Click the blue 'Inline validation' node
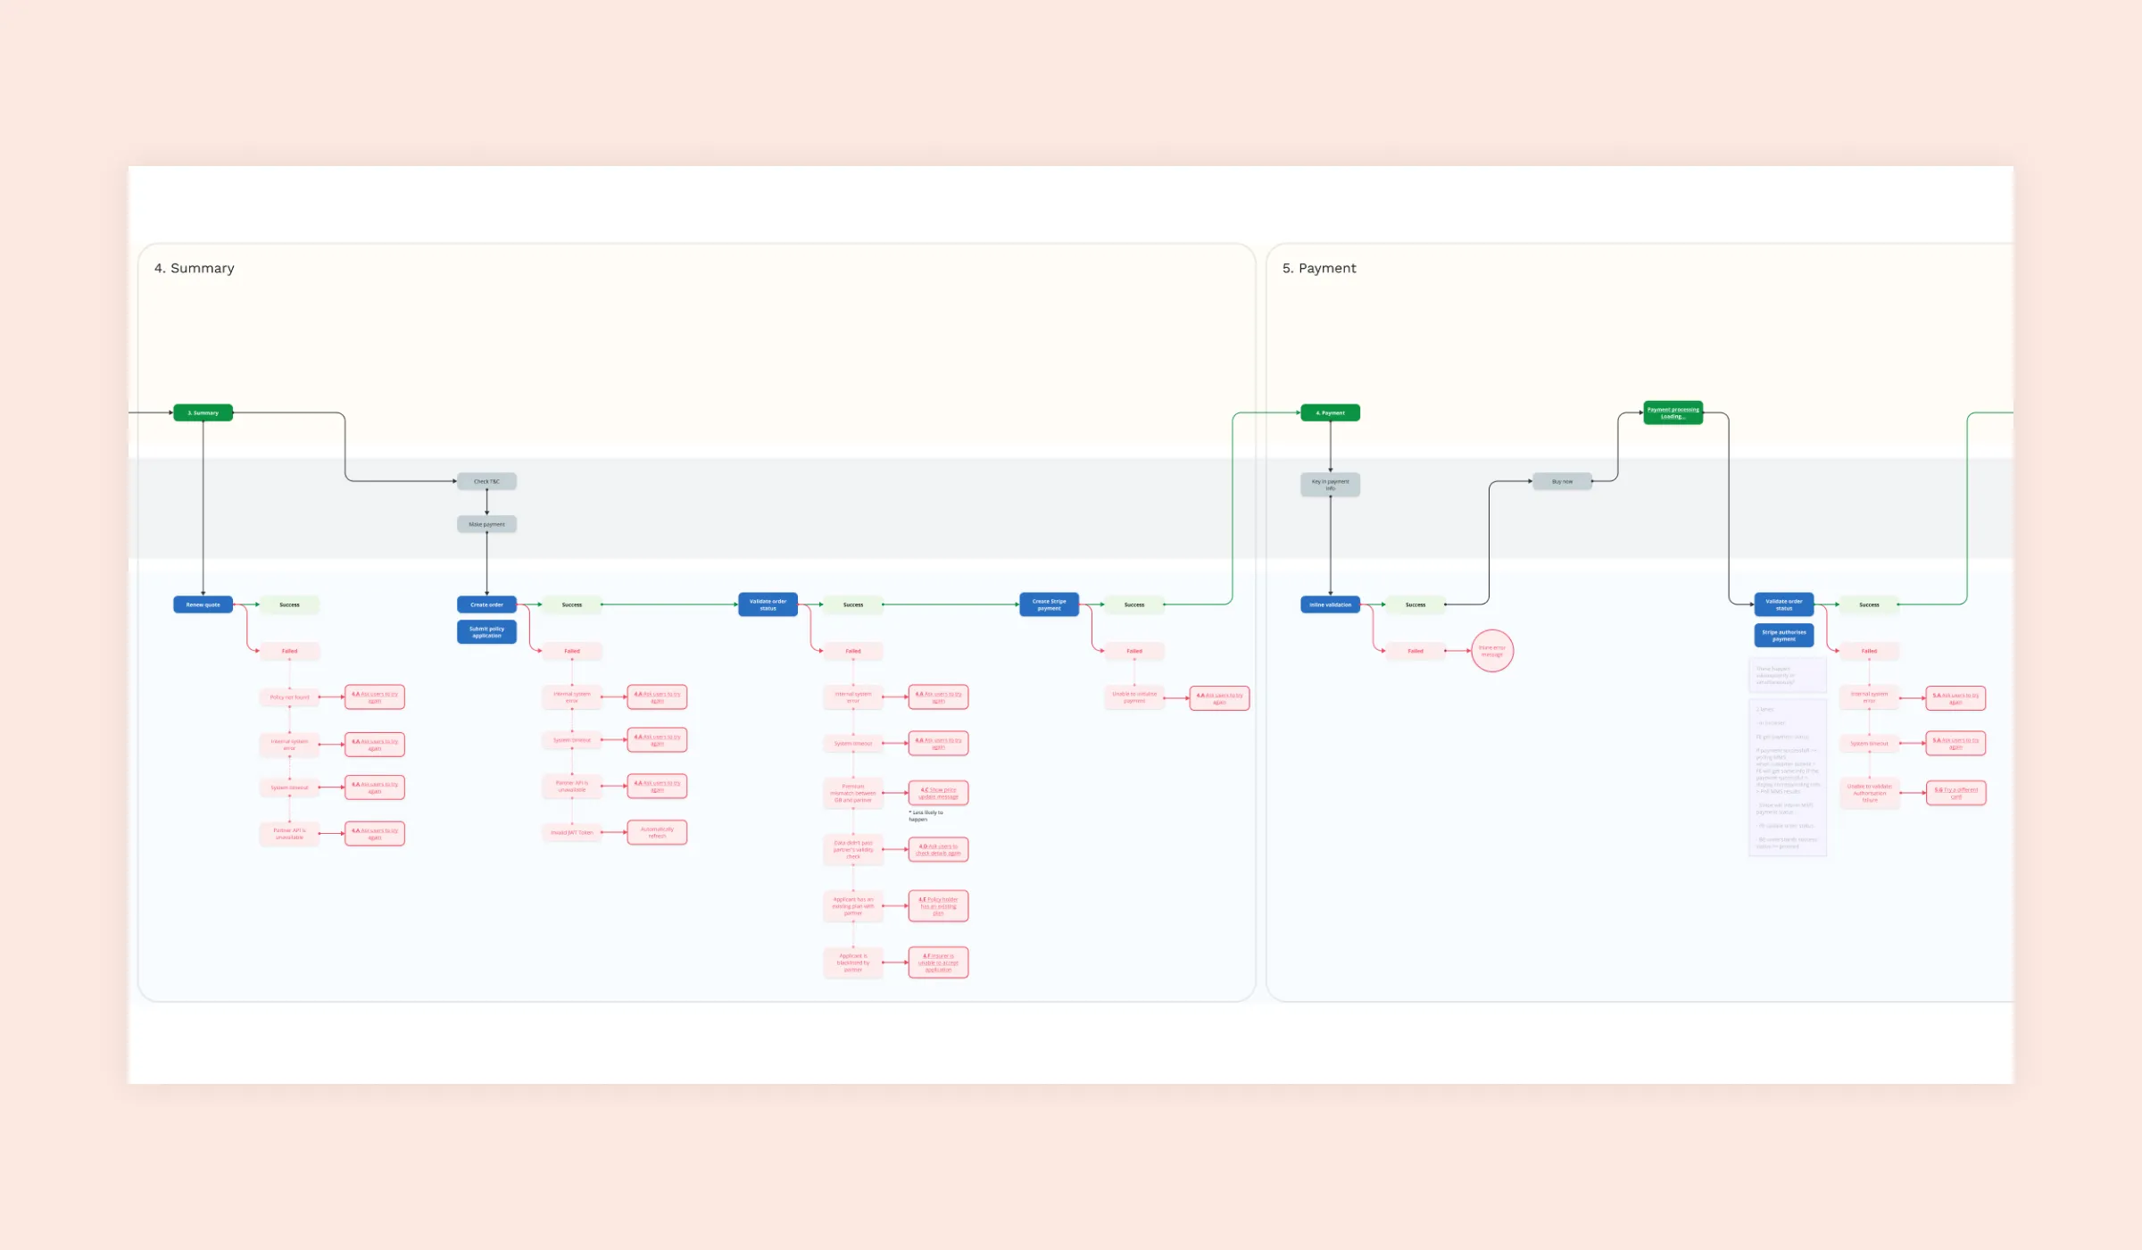The image size is (2142, 1250). point(1330,604)
